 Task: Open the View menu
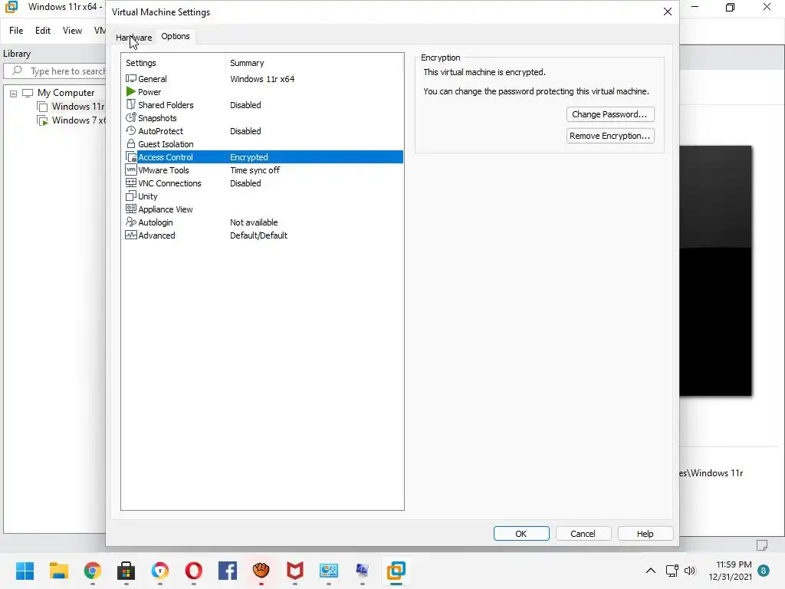pyautogui.click(x=72, y=31)
